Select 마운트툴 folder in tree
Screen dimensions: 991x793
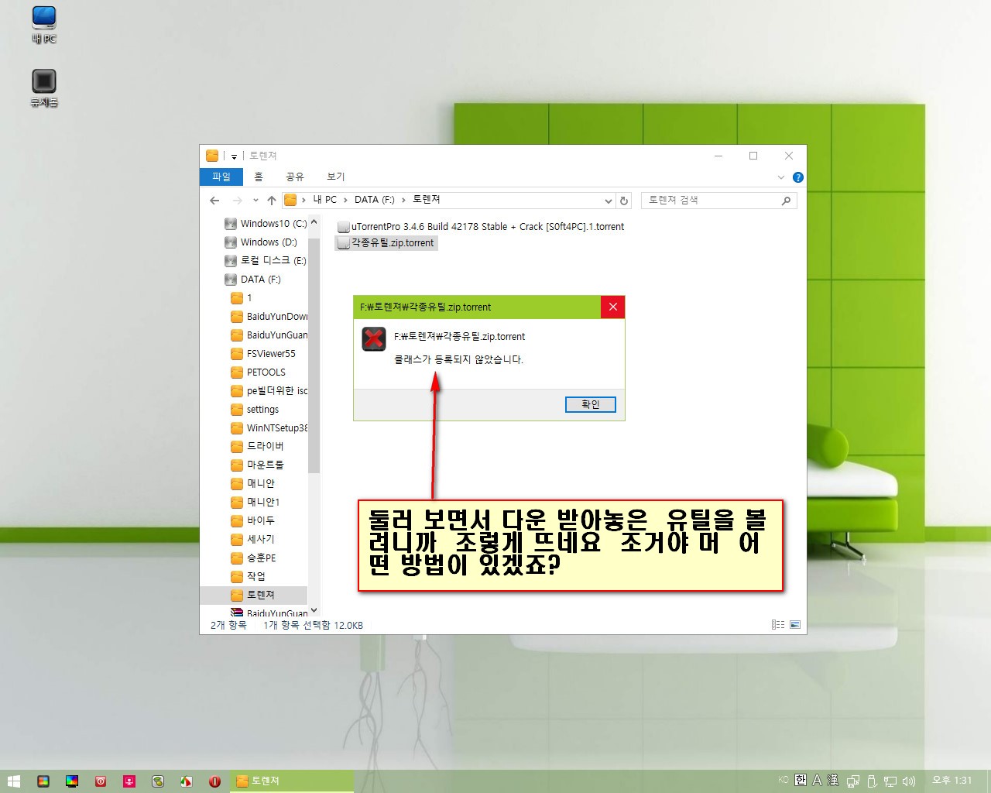pos(258,465)
